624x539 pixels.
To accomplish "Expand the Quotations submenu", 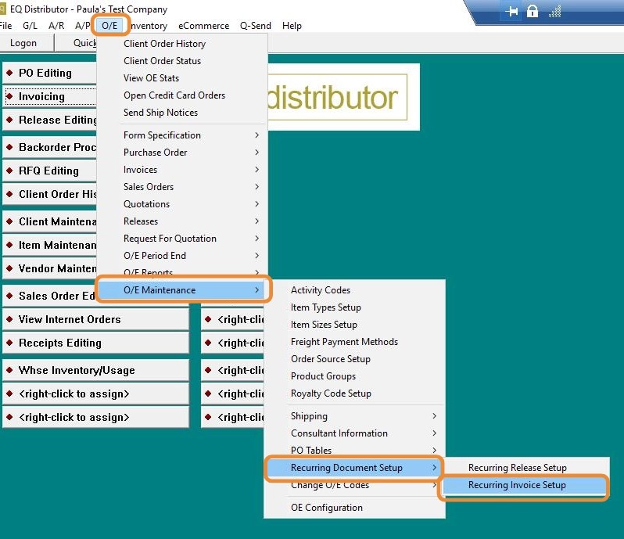I will [x=182, y=204].
